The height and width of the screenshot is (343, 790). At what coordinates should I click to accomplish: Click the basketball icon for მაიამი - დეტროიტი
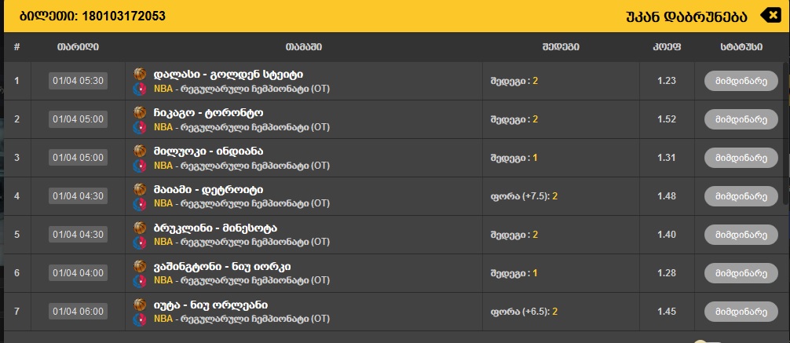pos(141,189)
